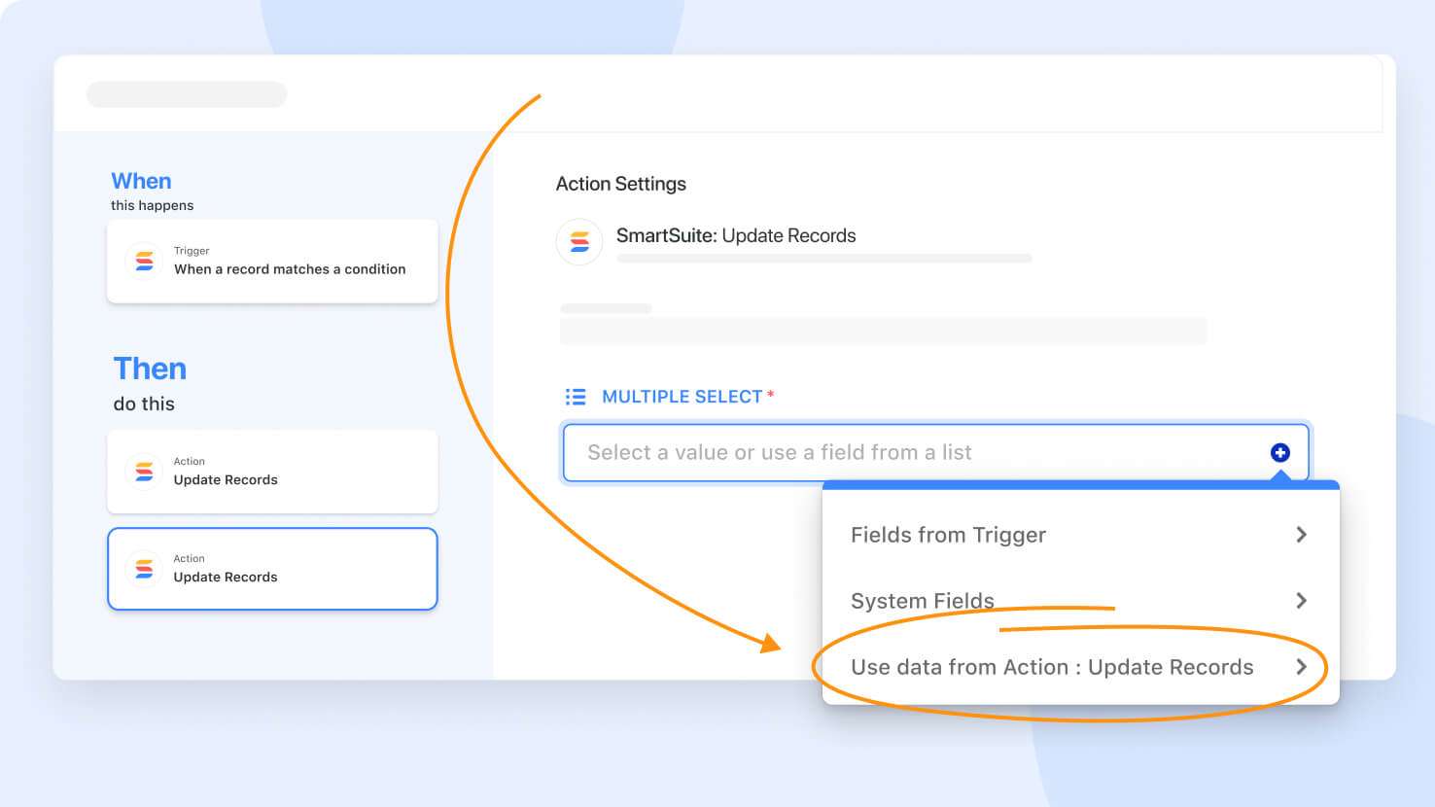Open the trigger When a record matches a condition
Viewport: 1435px width, 807px height.
(272, 262)
